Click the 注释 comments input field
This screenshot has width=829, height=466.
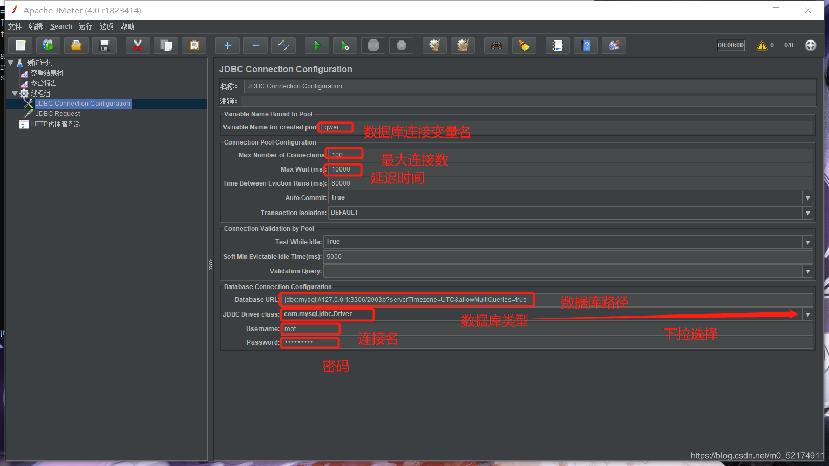528,101
